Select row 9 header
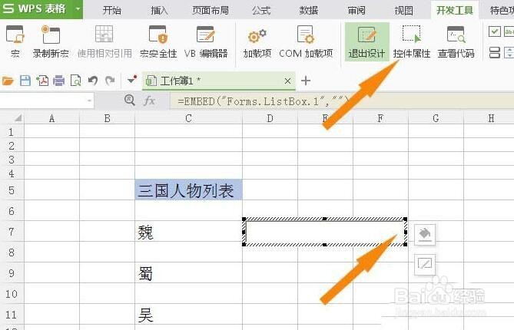The width and height of the screenshot is (514, 330). (12, 272)
